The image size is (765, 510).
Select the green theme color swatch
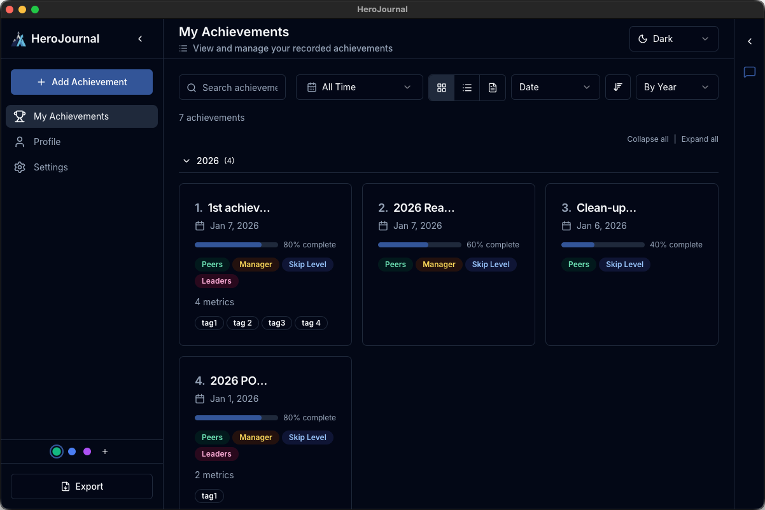(56, 451)
